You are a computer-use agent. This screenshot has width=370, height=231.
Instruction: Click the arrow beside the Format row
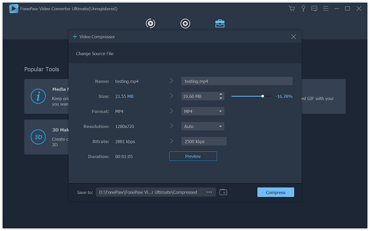tap(171, 111)
